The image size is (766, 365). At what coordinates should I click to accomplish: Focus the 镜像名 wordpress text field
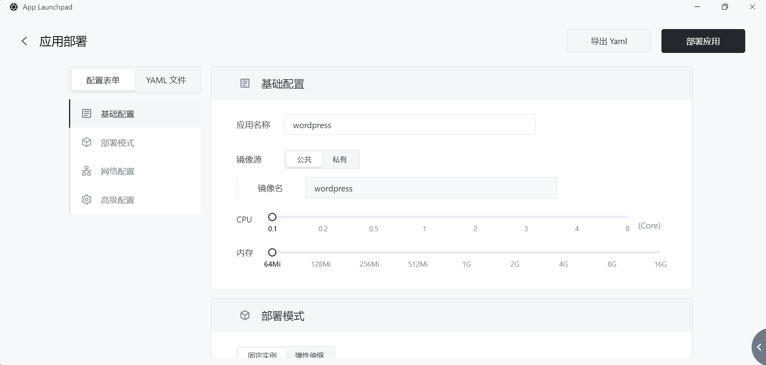tap(431, 188)
